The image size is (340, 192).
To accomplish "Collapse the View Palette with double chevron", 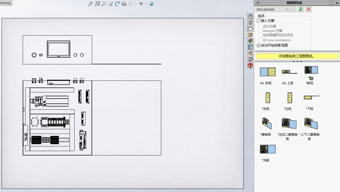I will (x=258, y=3).
